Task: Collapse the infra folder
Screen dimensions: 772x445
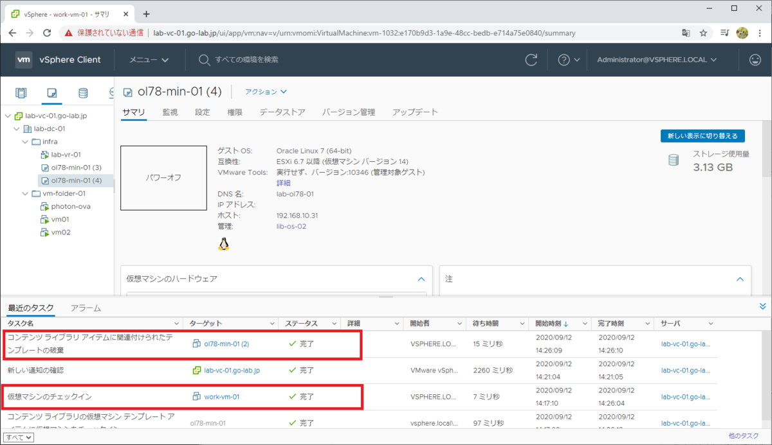Action: pos(26,142)
